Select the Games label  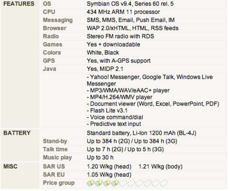[52, 45]
